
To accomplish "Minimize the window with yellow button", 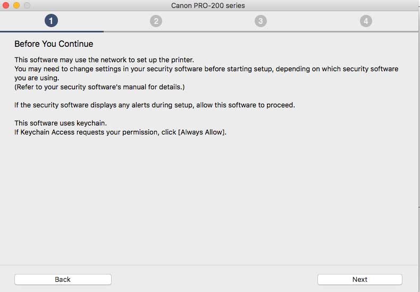I will (x=16, y=5).
